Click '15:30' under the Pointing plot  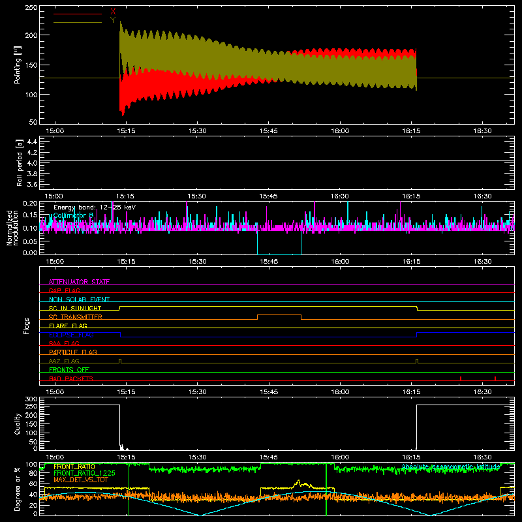(x=198, y=131)
